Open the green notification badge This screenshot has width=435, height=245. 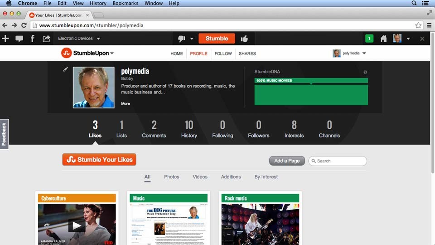369,39
